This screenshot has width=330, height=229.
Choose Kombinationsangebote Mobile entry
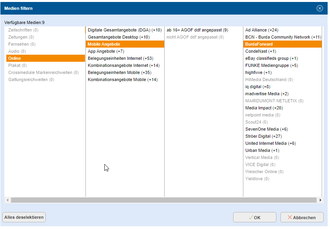coord(122,79)
